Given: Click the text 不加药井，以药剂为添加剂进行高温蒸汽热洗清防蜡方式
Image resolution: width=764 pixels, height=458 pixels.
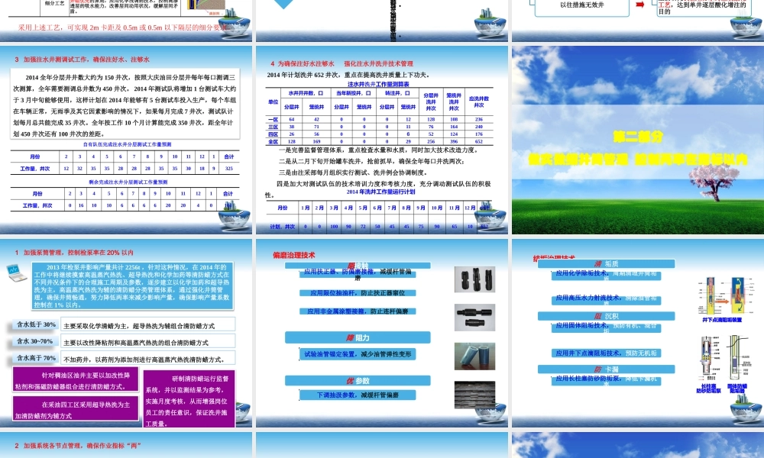Looking at the screenshot, I should tap(144, 360).
